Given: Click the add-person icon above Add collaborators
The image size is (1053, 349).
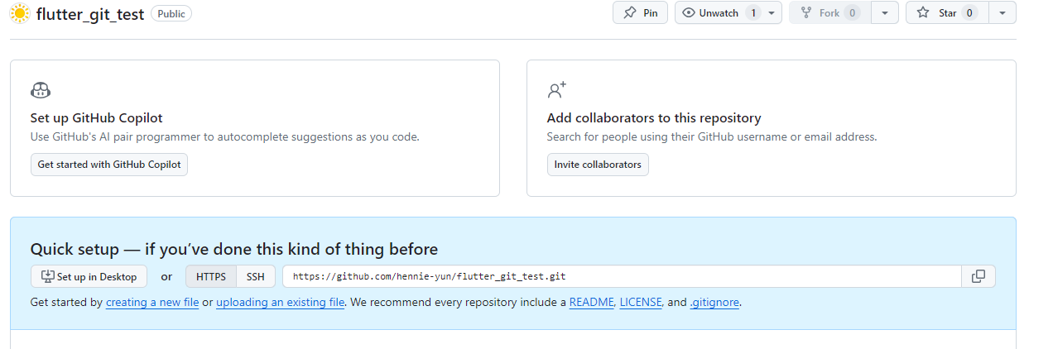Looking at the screenshot, I should (556, 90).
